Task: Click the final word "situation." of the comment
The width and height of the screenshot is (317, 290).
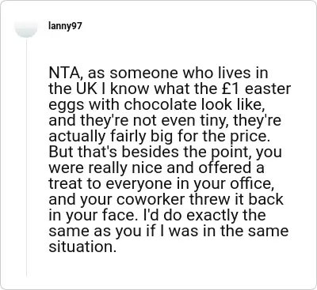Action: 82,247
